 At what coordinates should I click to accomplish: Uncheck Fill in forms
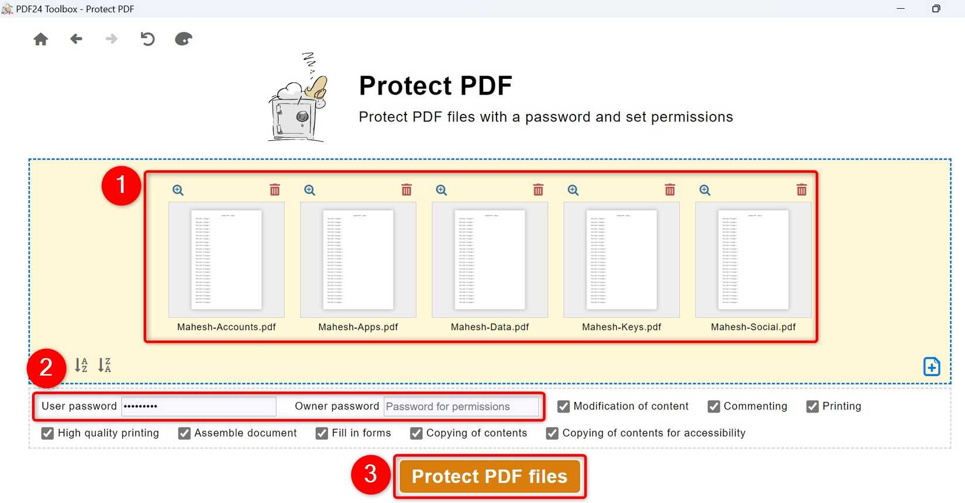coord(321,433)
